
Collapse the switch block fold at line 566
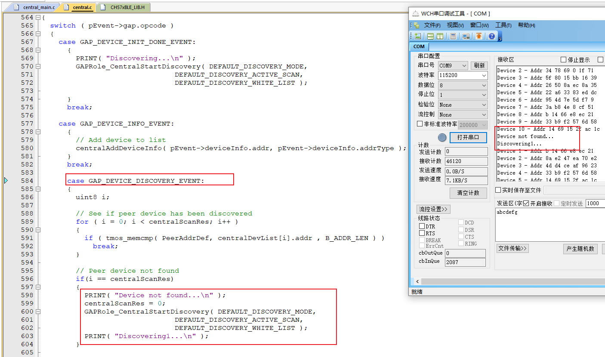pos(38,34)
